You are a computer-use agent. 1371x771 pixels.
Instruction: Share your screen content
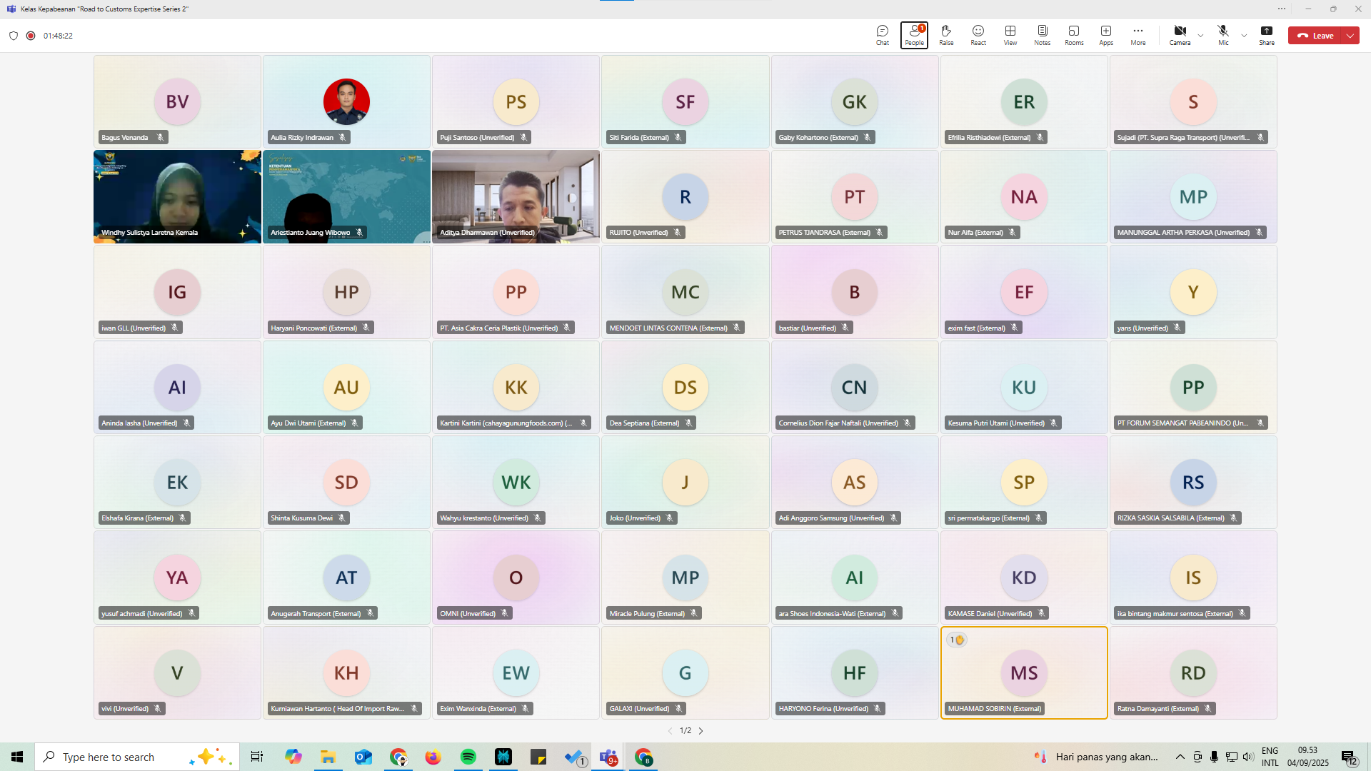[x=1267, y=34]
